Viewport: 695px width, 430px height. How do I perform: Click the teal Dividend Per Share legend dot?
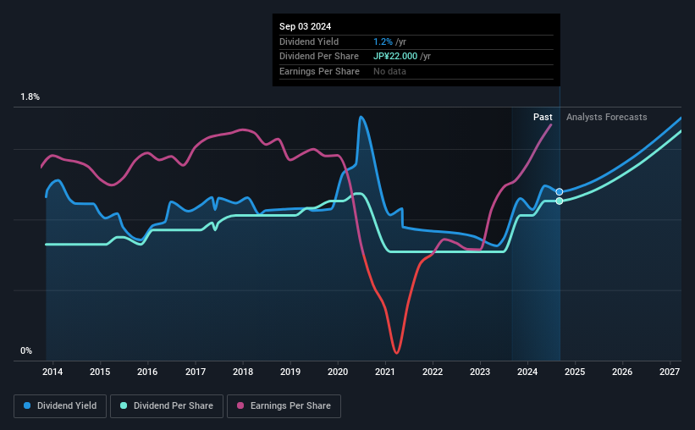point(124,405)
